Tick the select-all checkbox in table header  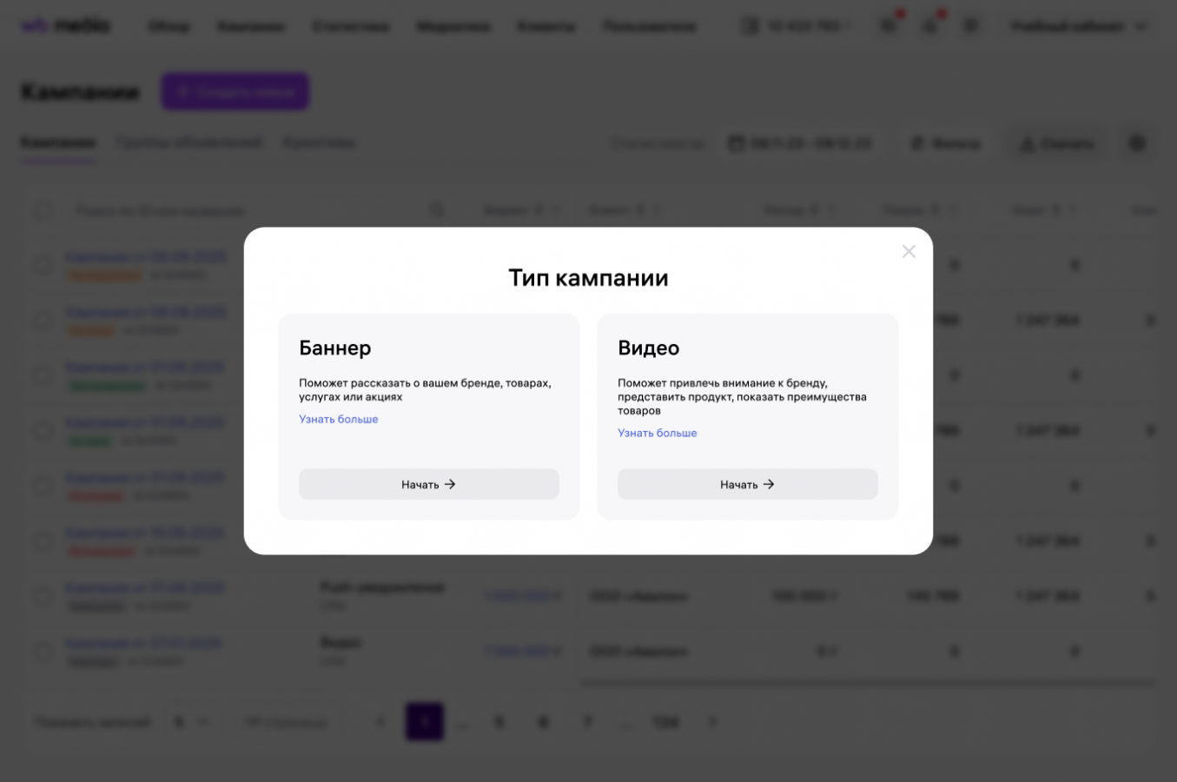(x=43, y=210)
